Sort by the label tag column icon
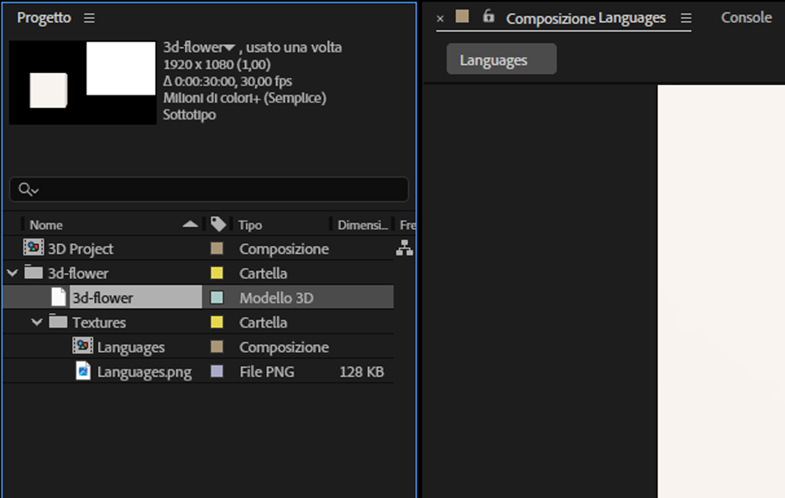Viewport: 785px width, 498px height. tap(218, 224)
